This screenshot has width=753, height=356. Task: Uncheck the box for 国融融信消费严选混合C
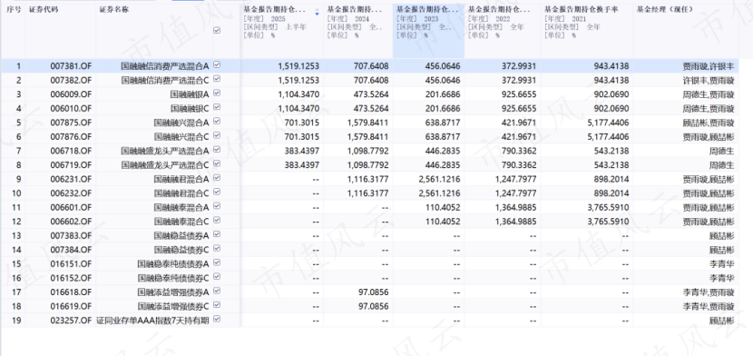[217, 79]
